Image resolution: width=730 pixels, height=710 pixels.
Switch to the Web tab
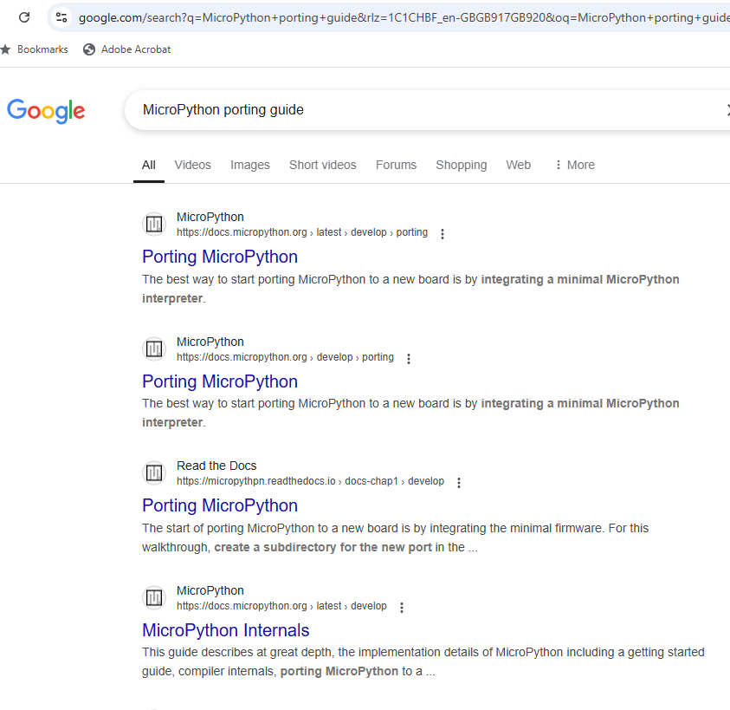coord(518,165)
